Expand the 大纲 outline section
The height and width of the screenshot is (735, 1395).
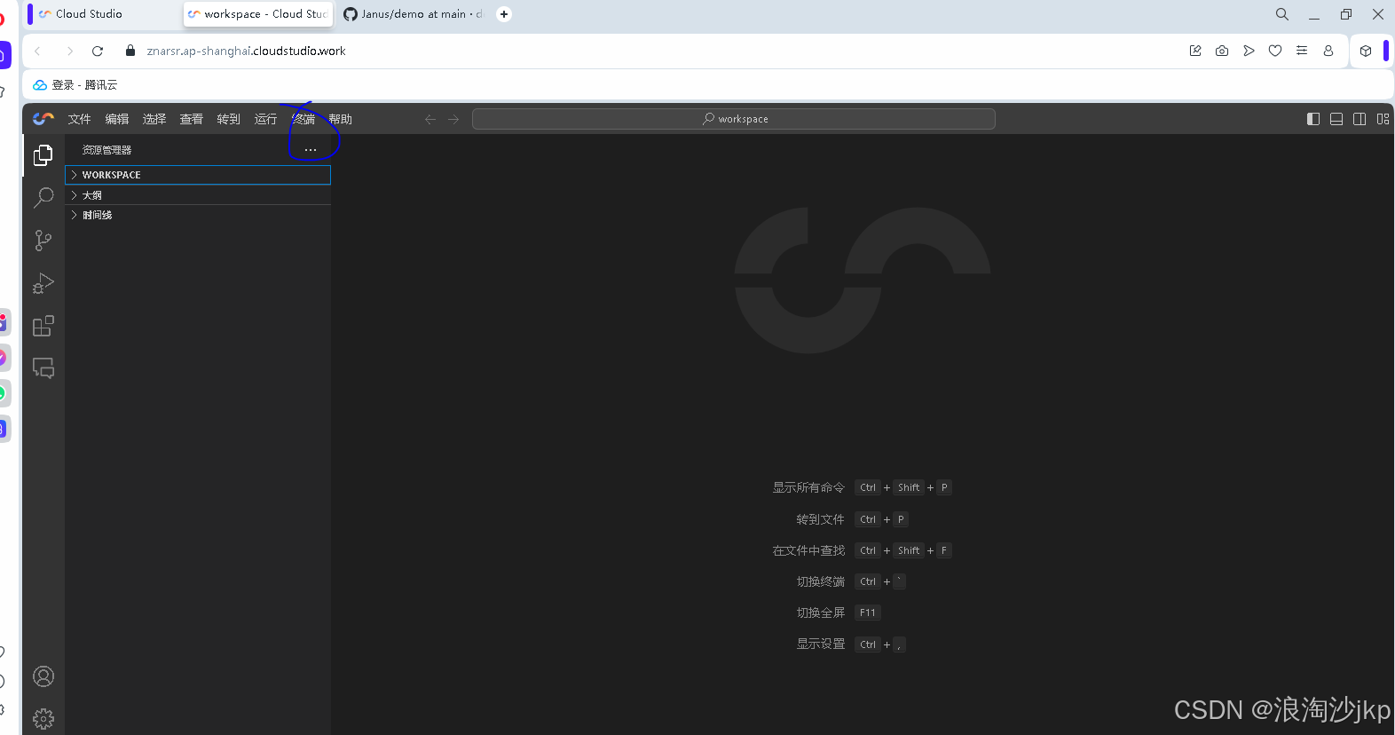point(198,195)
